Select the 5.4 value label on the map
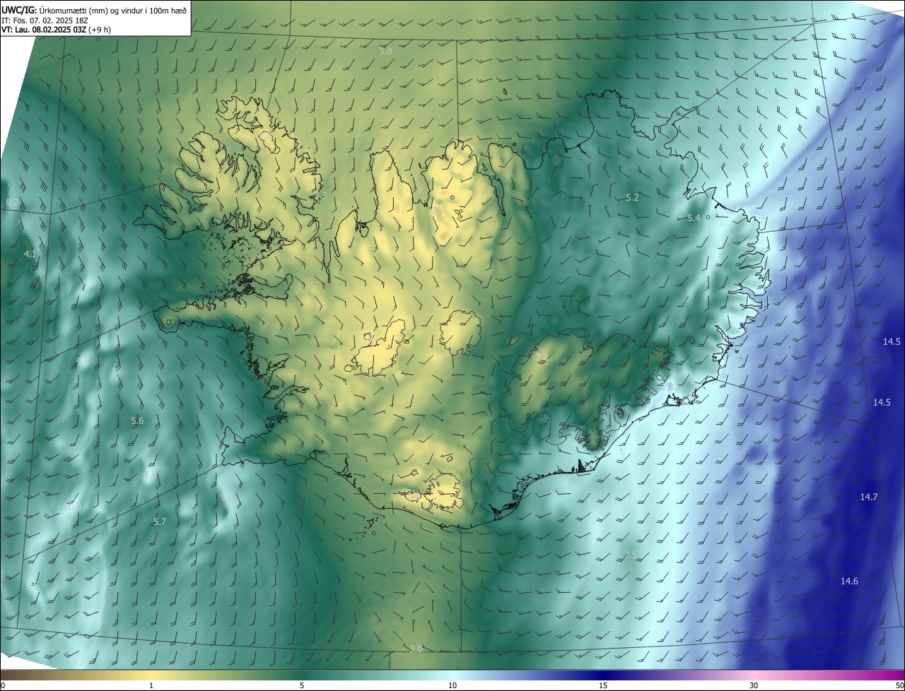 [x=694, y=218]
